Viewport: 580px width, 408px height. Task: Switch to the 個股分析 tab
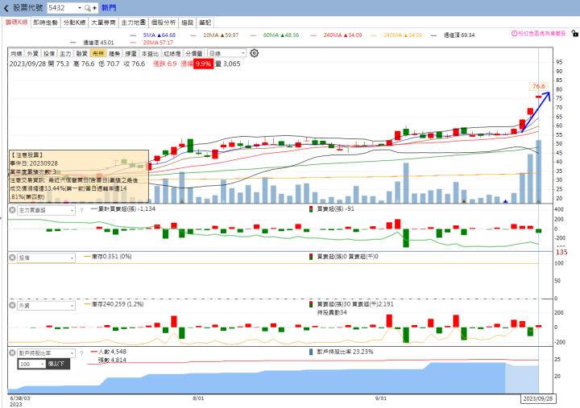(164, 23)
